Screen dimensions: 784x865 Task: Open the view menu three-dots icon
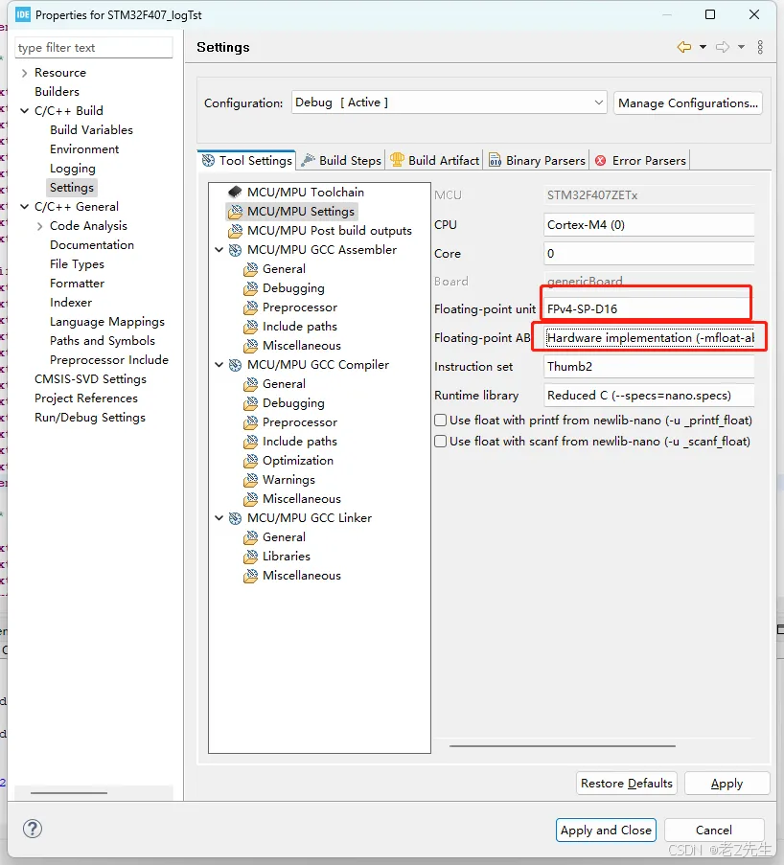coord(760,48)
